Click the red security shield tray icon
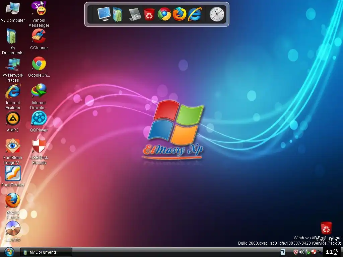The height and width of the screenshot is (257, 343). click(295, 252)
